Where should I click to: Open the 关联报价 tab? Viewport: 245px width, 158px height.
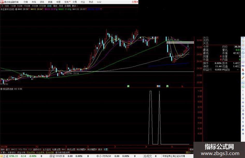coord(12,152)
